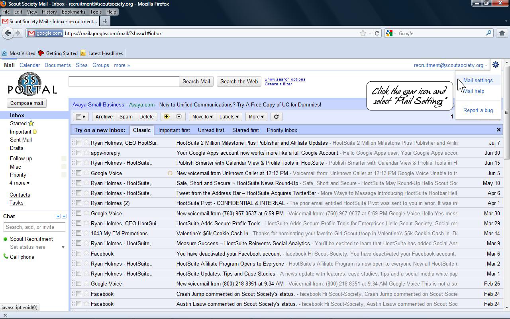Click the Search Mail button
Screen dimensions: 510x319
click(x=196, y=81)
